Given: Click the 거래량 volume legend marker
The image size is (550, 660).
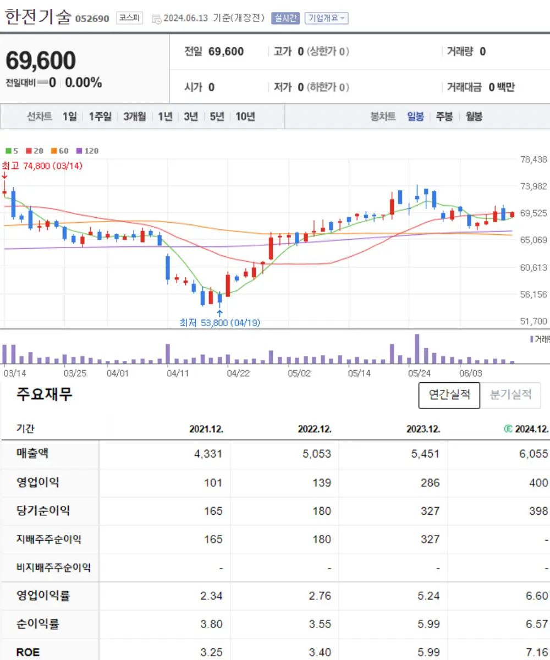Looking at the screenshot, I should pos(539,339).
